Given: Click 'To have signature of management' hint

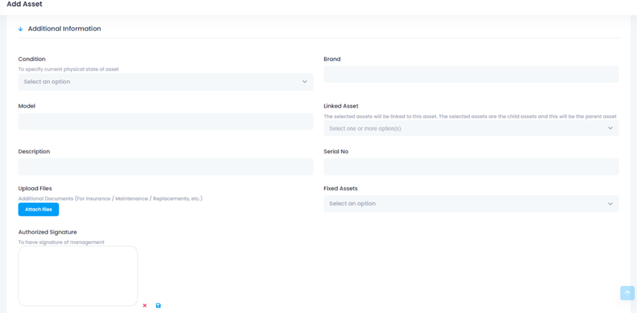Looking at the screenshot, I should click(x=62, y=243).
